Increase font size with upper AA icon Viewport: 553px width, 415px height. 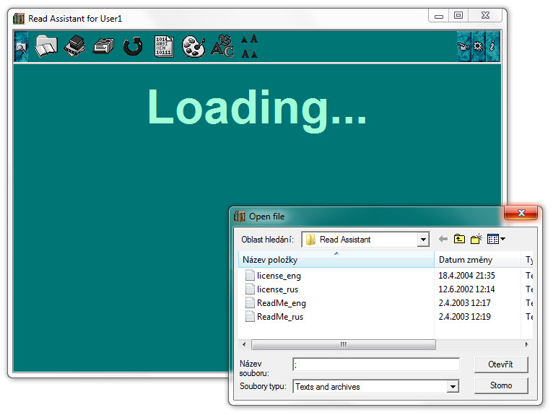[x=249, y=39]
